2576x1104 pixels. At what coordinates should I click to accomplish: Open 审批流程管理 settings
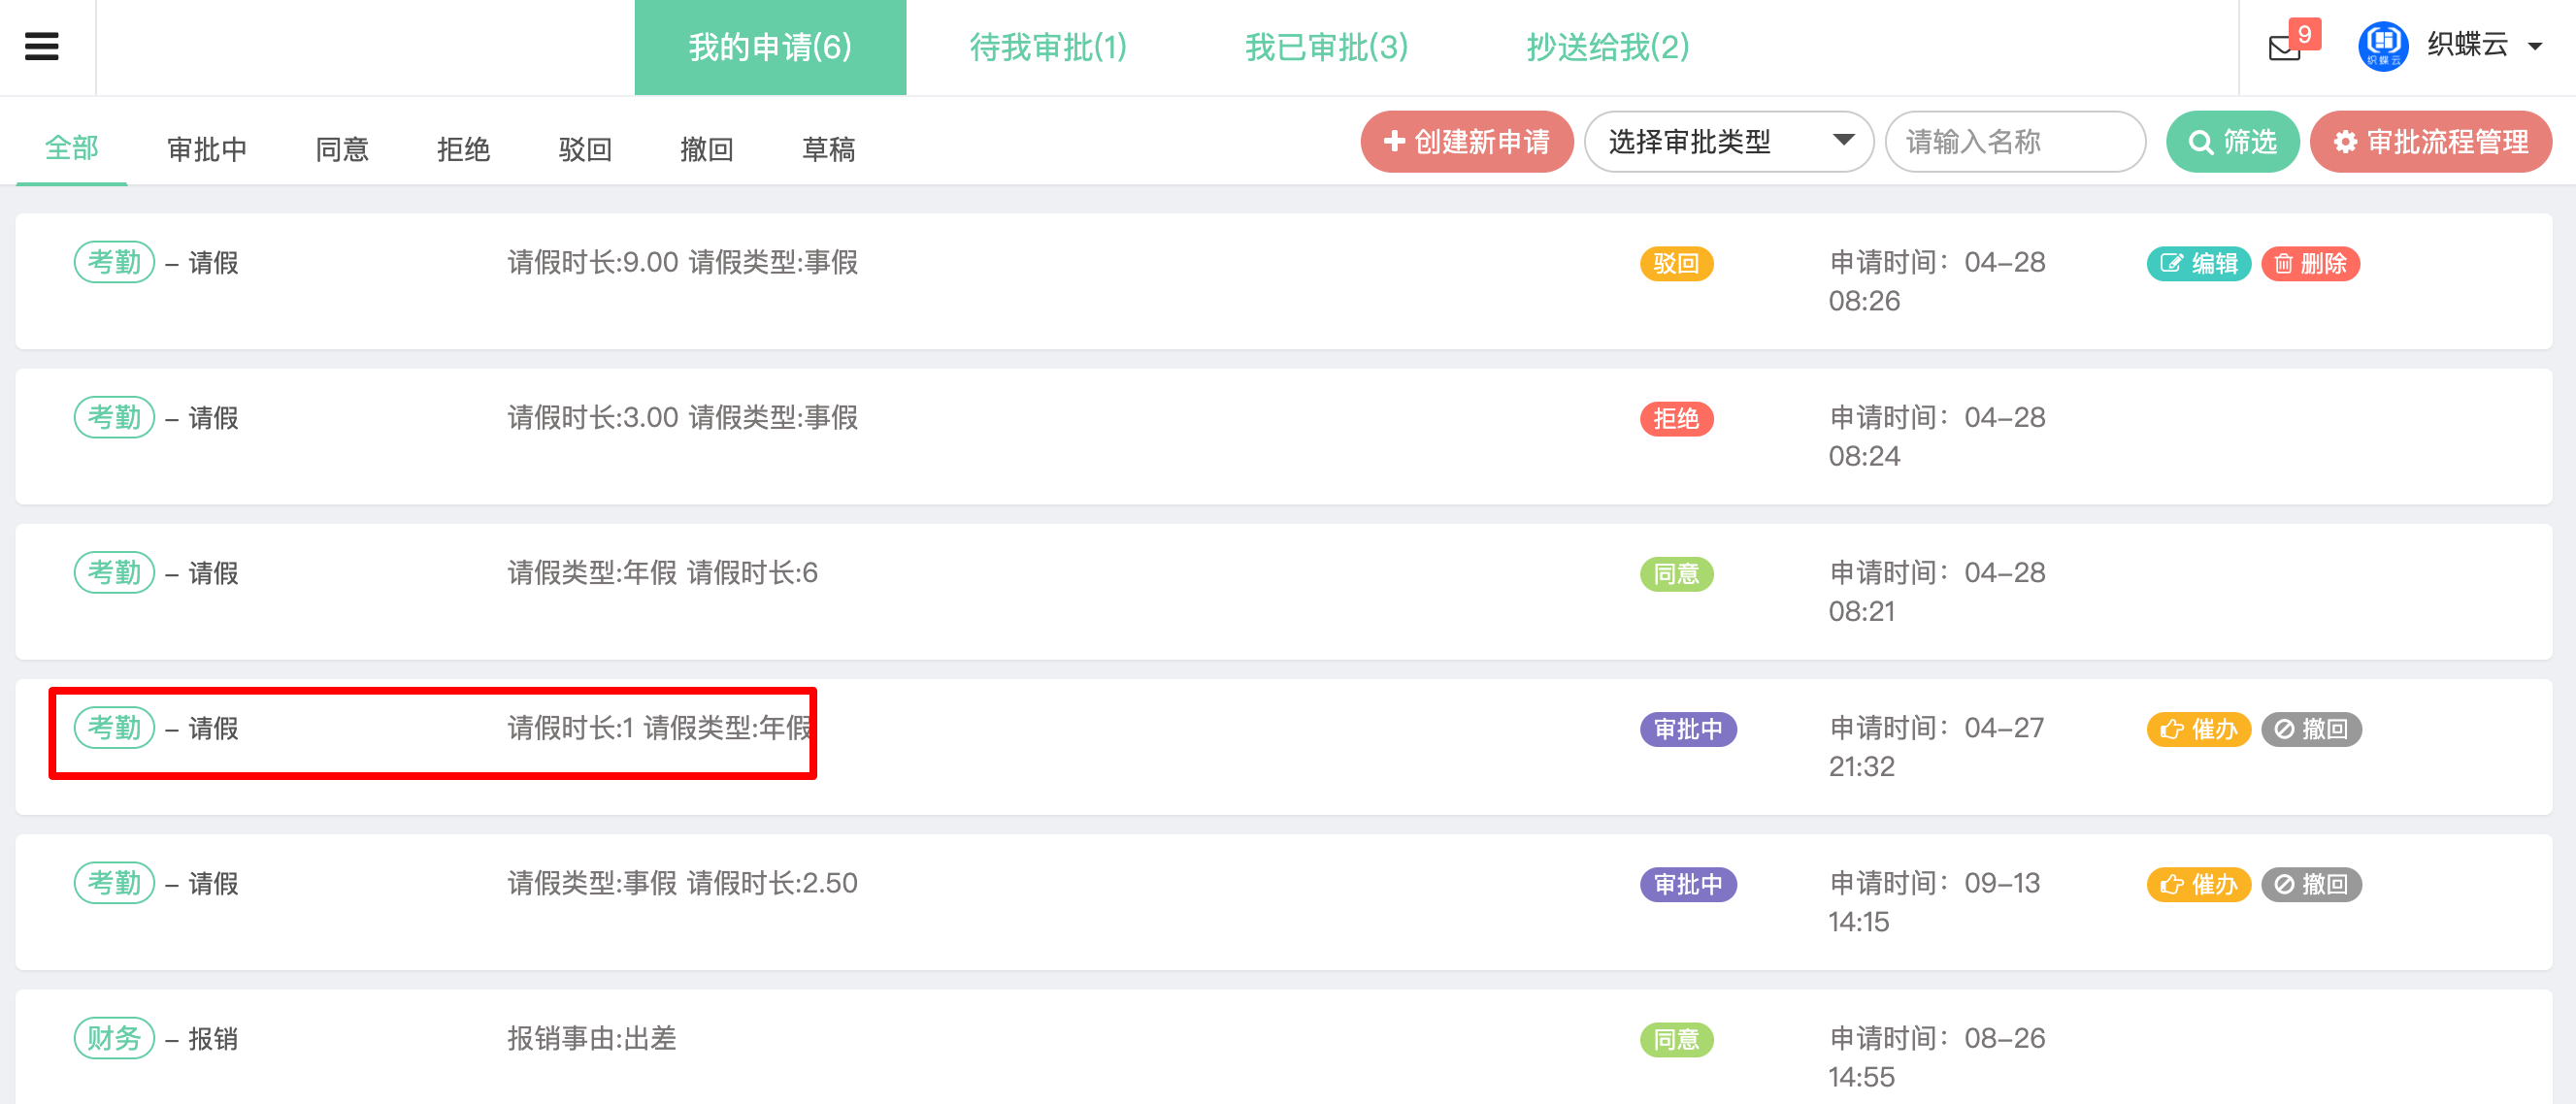point(2430,142)
